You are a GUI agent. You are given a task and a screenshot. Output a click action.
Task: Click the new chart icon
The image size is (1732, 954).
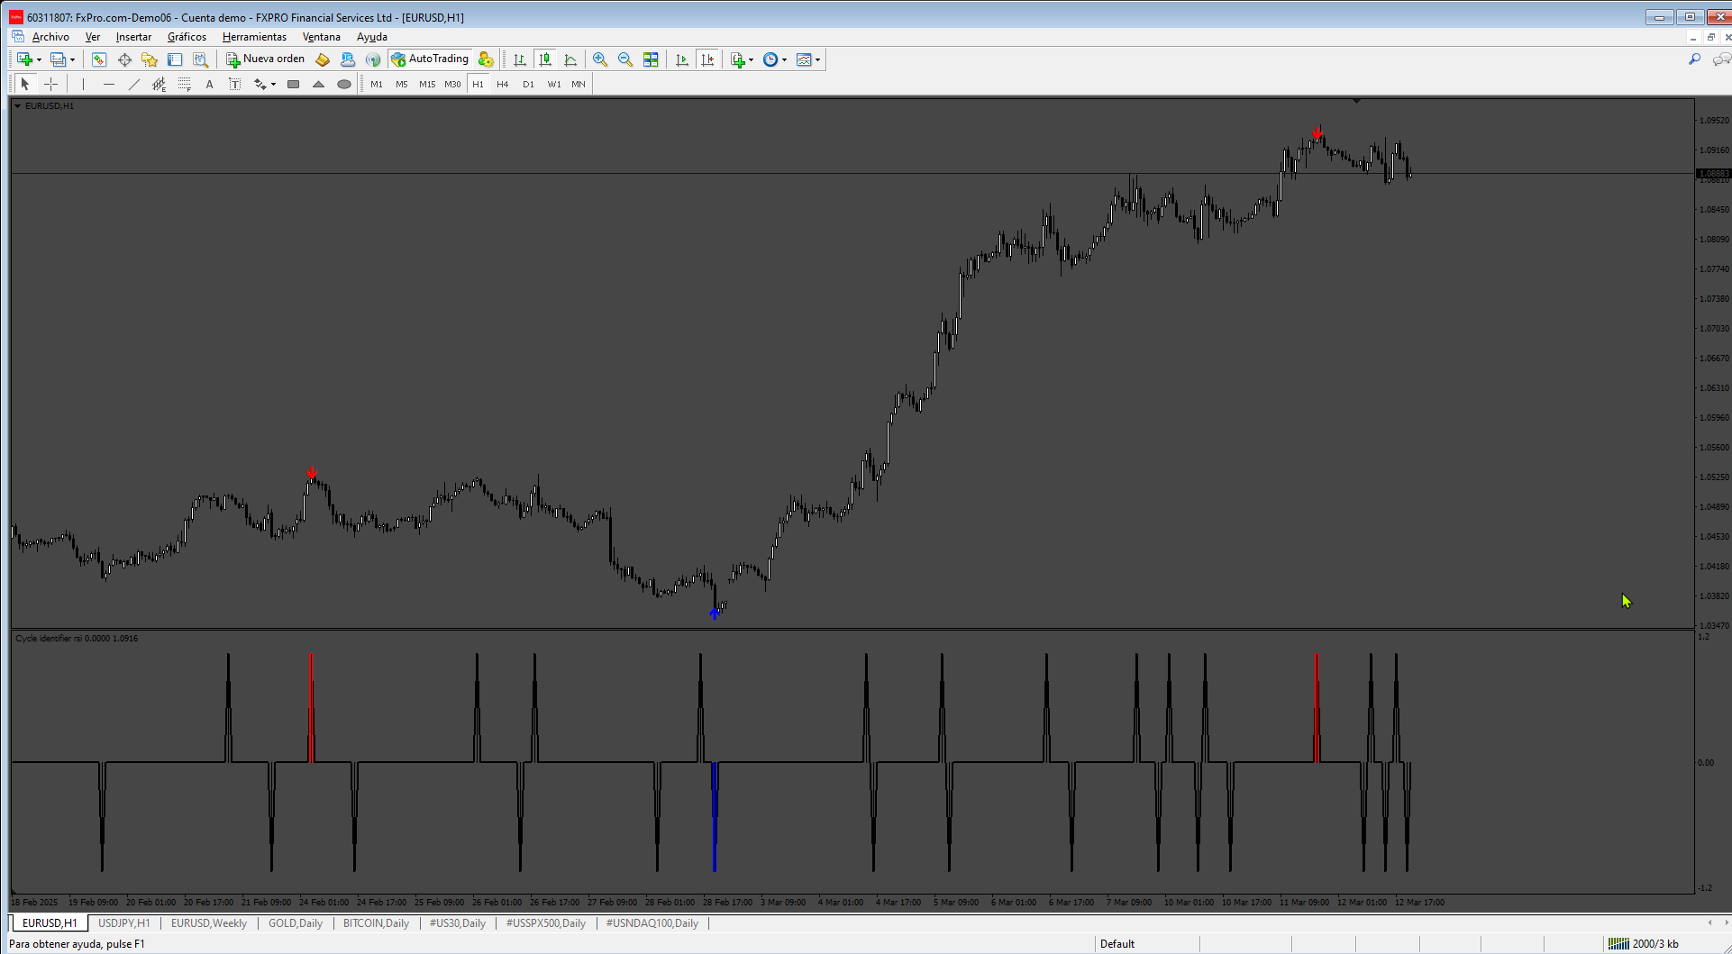tap(24, 59)
